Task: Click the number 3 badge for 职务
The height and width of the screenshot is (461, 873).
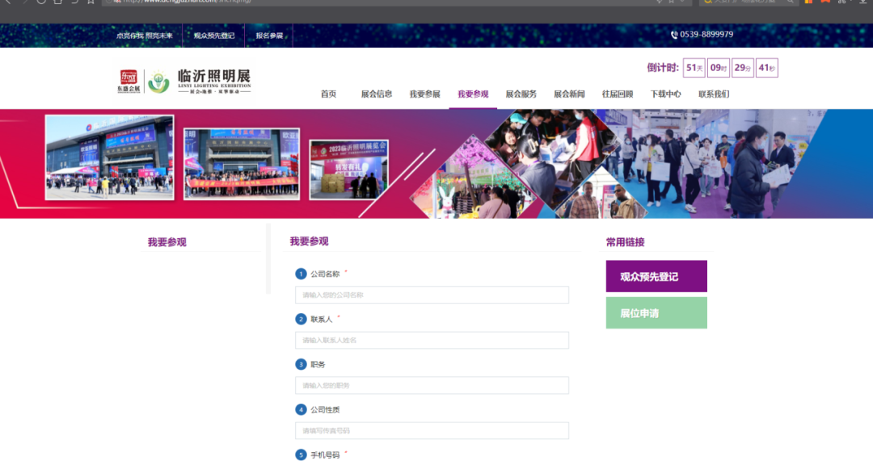Action: pos(301,364)
